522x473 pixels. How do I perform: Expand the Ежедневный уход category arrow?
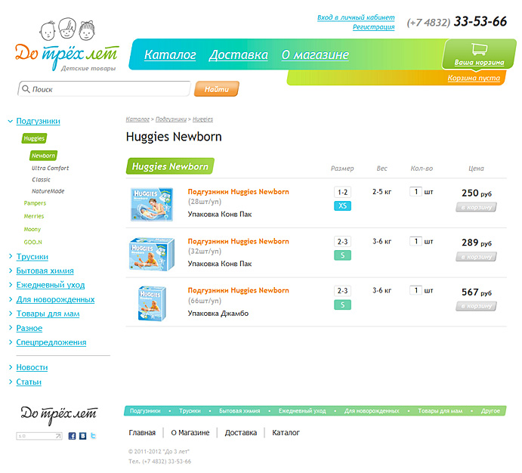[x=11, y=285]
